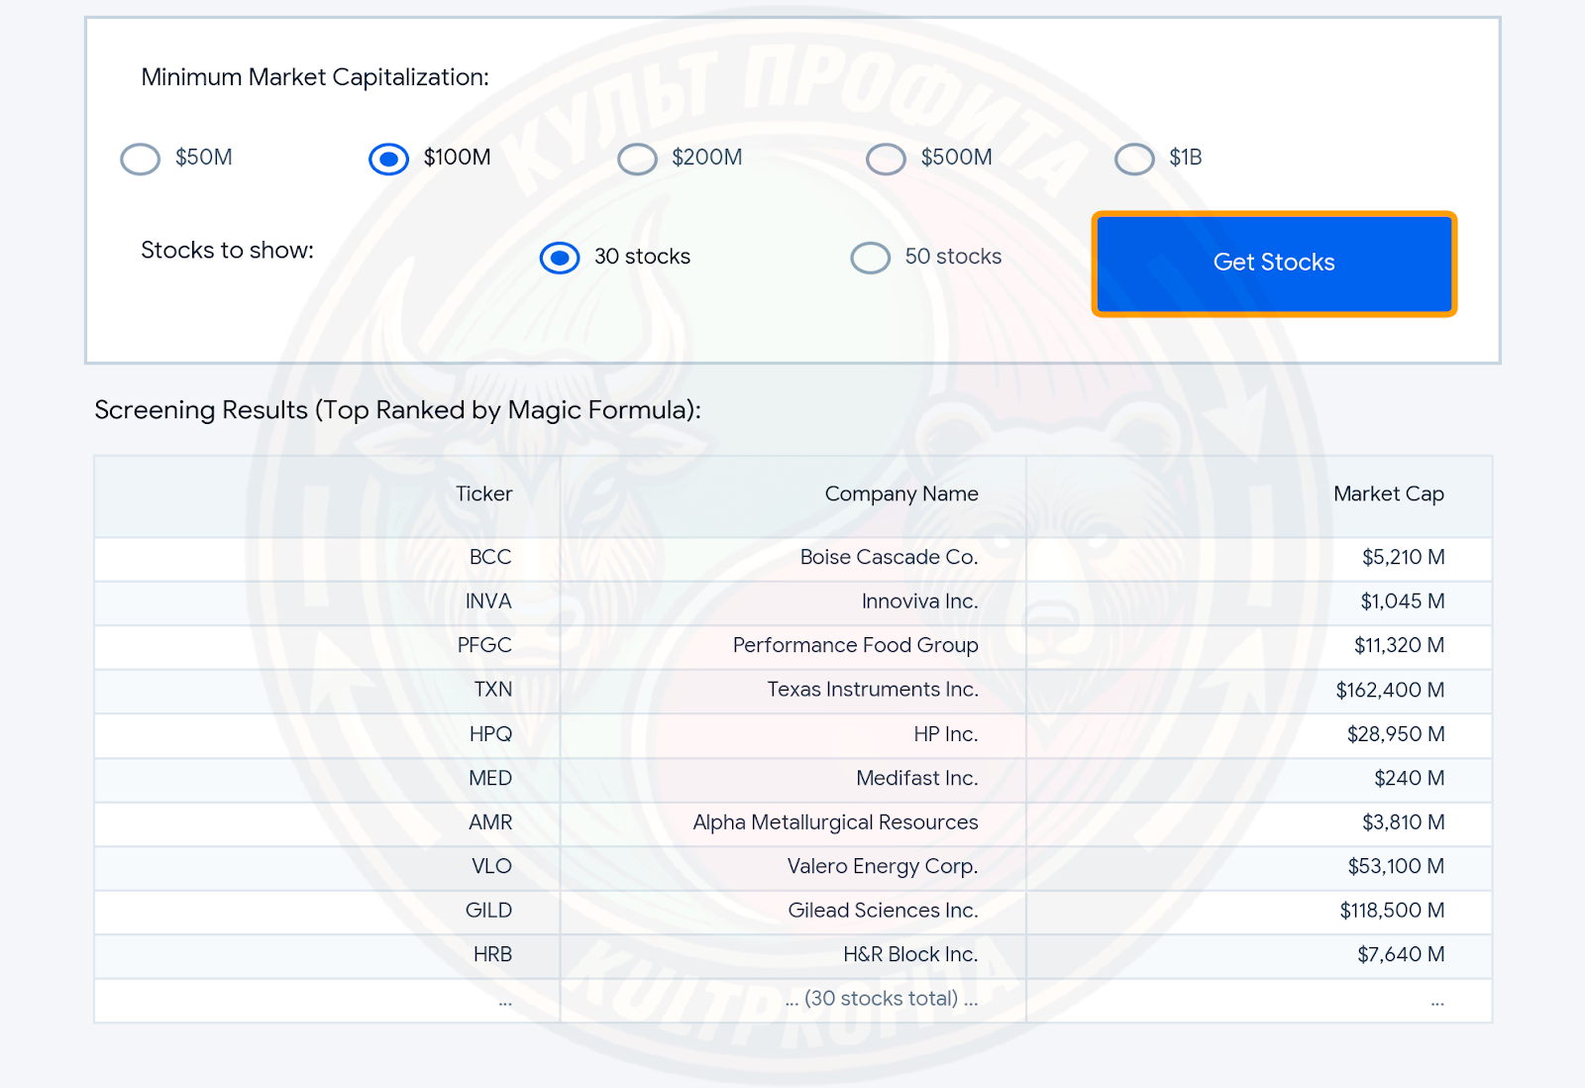Screen dimensions: 1585x1088
Task: Click Alpha Metallurgical Resources company name
Action: [x=835, y=822]
